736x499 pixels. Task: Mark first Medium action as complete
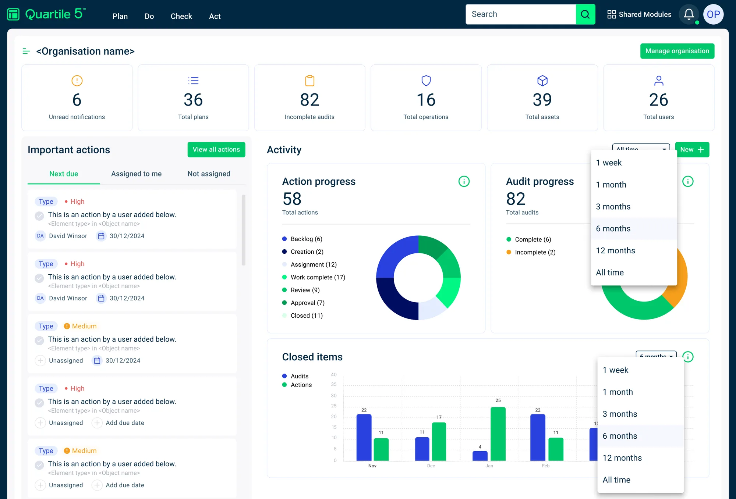pos(39,341)
